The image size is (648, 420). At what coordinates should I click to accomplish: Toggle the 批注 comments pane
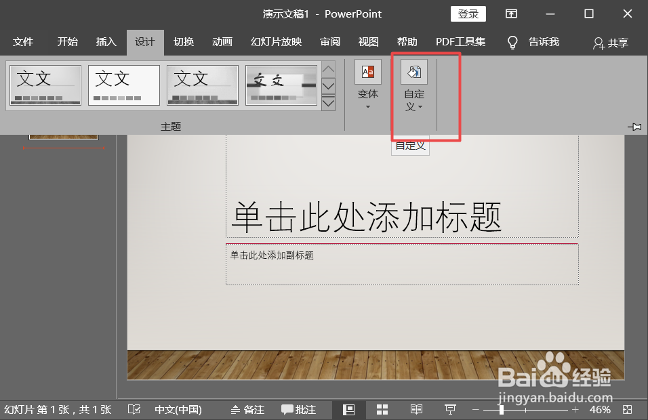tap(298, 410)
